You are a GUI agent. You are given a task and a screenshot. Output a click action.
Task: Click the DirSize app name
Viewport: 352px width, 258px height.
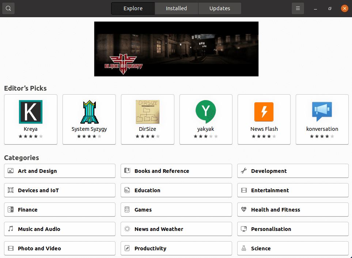[148, 129]
